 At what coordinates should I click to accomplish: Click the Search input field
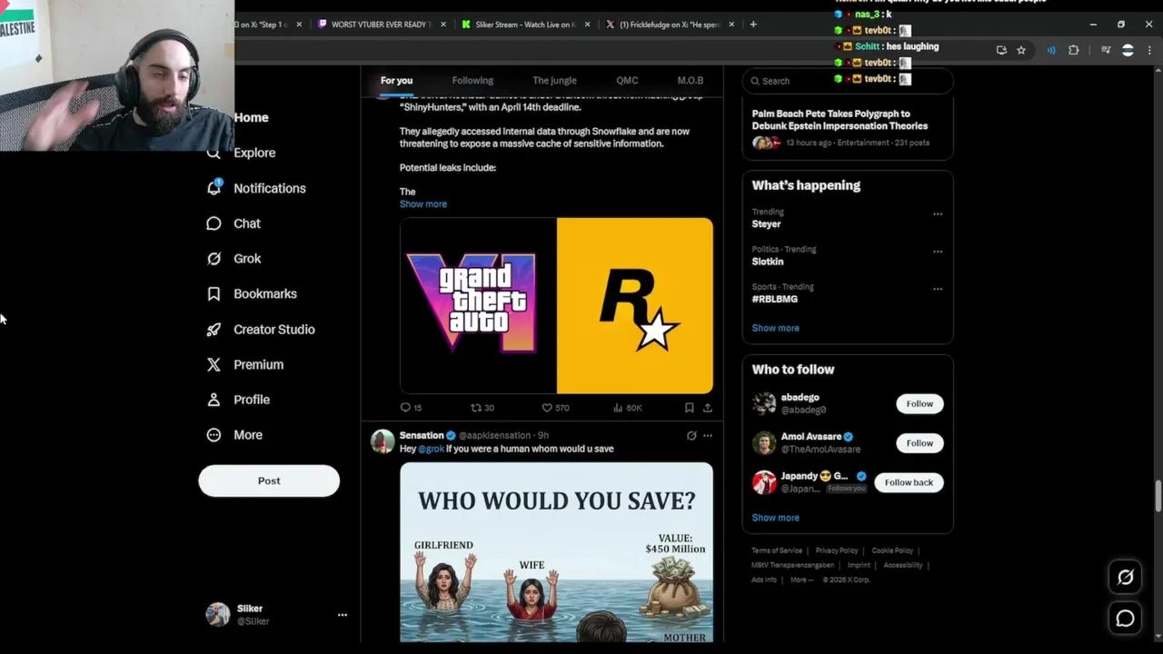point(848,81)
